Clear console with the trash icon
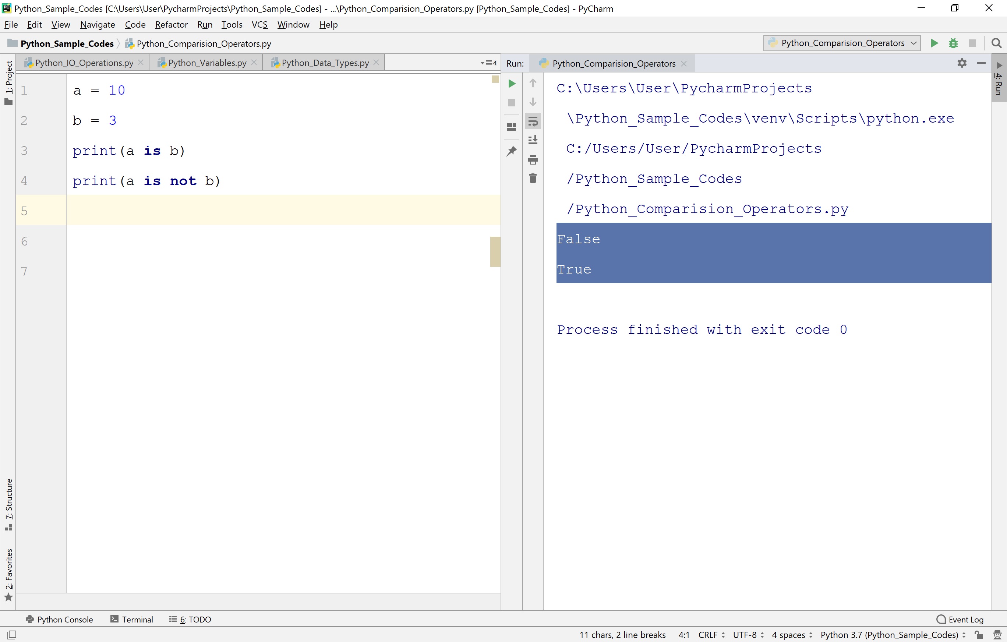Viewport: 1007px width, 642px height. (533, 179)
